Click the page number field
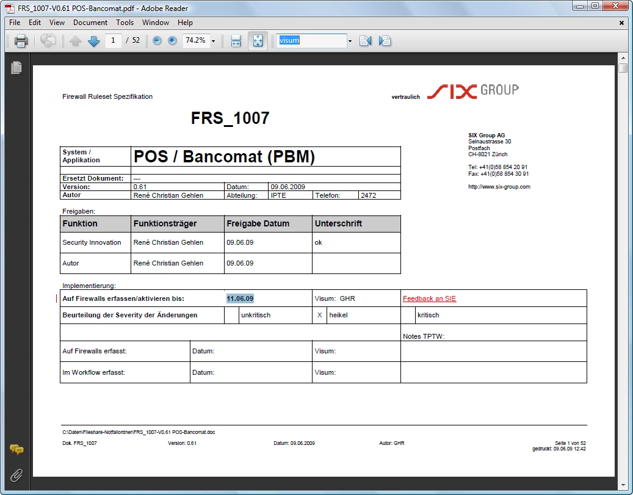 point(113,40)
